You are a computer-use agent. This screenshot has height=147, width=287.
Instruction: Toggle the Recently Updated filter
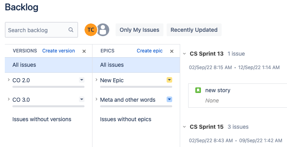(194, 30)
